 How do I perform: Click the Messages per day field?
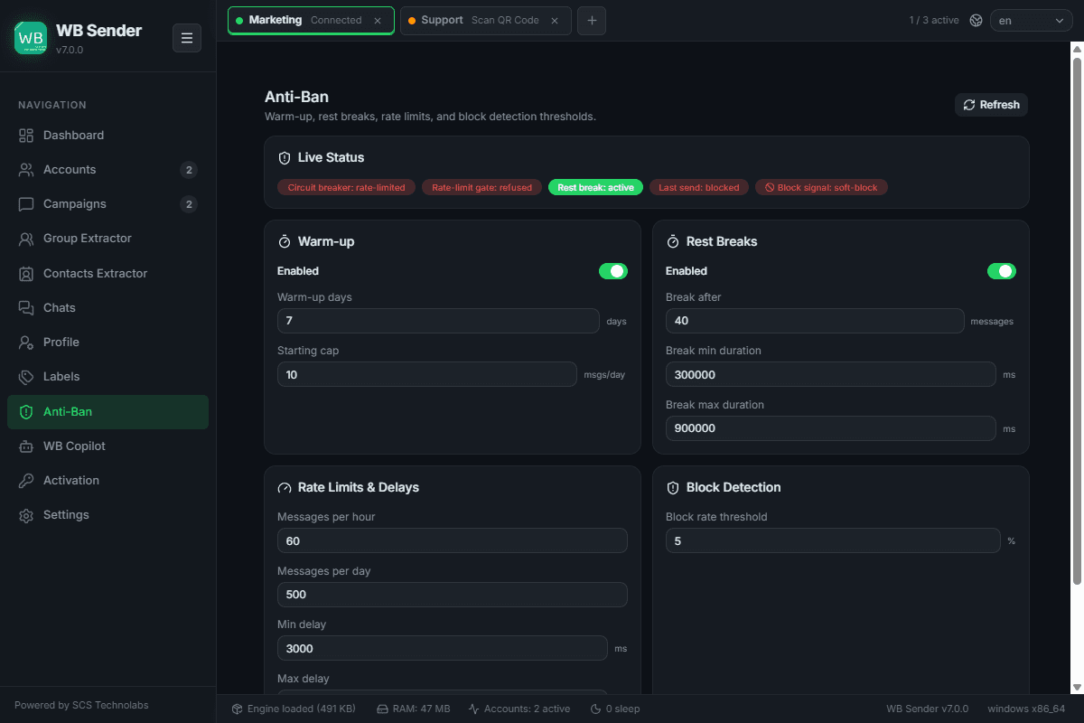click(x=453, y=595)
